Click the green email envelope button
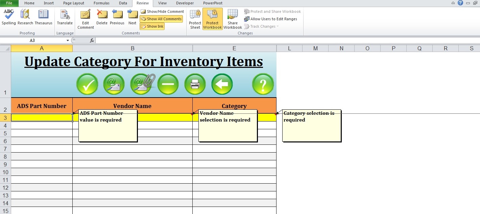The height and width of the screenshot is (214, 480). [x=114, y=84]
